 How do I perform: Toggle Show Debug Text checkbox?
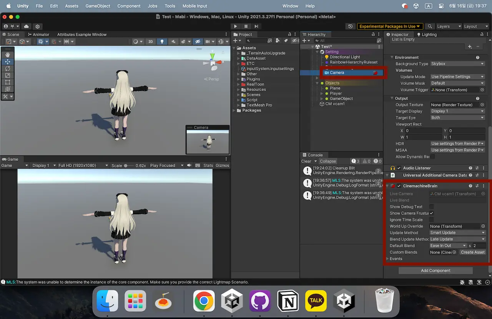point(431,207)
